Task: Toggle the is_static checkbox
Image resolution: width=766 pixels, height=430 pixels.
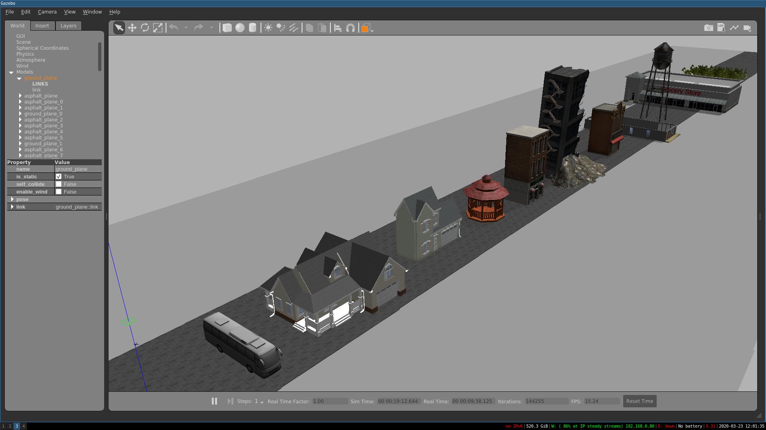Action: pos(59,176)
